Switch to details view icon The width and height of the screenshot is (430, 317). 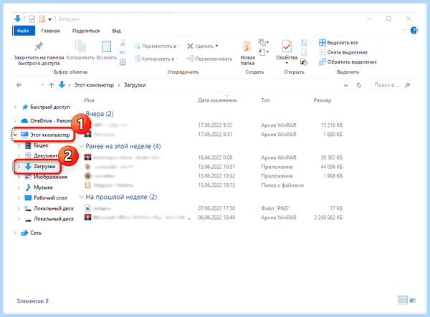(403, 301)
